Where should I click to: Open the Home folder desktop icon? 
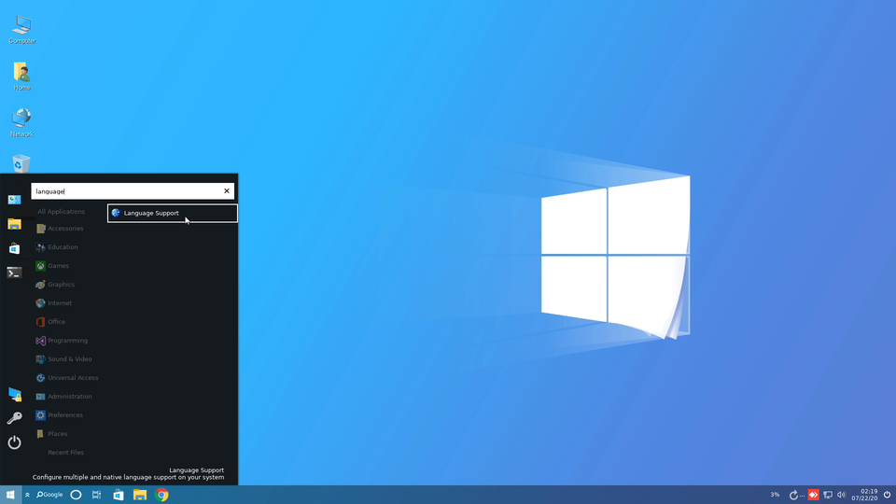pos(21,76)
